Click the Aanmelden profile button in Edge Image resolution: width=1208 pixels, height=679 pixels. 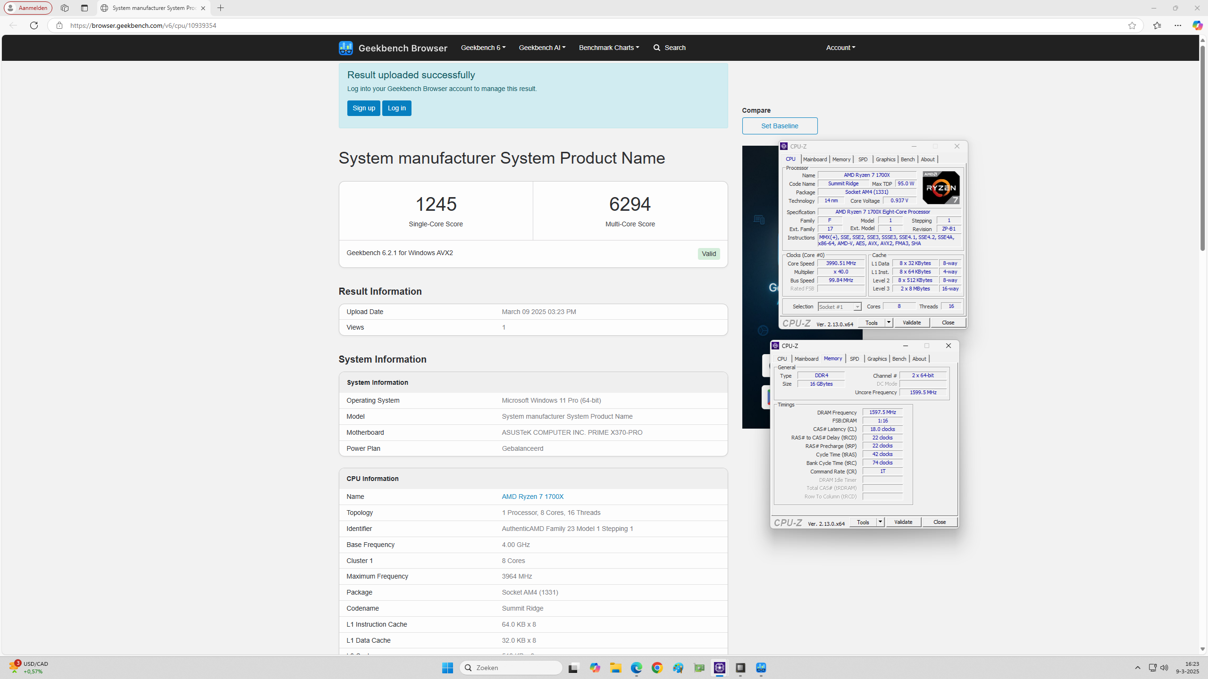28,8
